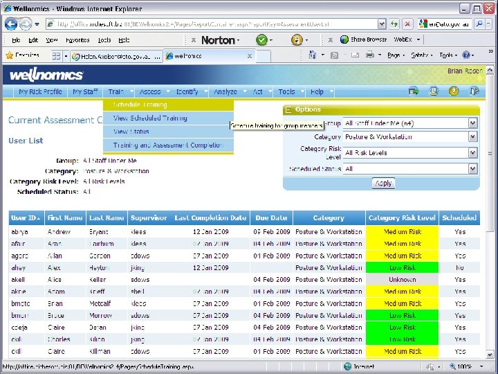The image size is (498, 374).
Task: Click the Wellnomics print report icon
Action: pyautogui.click(x=434, y=91)
